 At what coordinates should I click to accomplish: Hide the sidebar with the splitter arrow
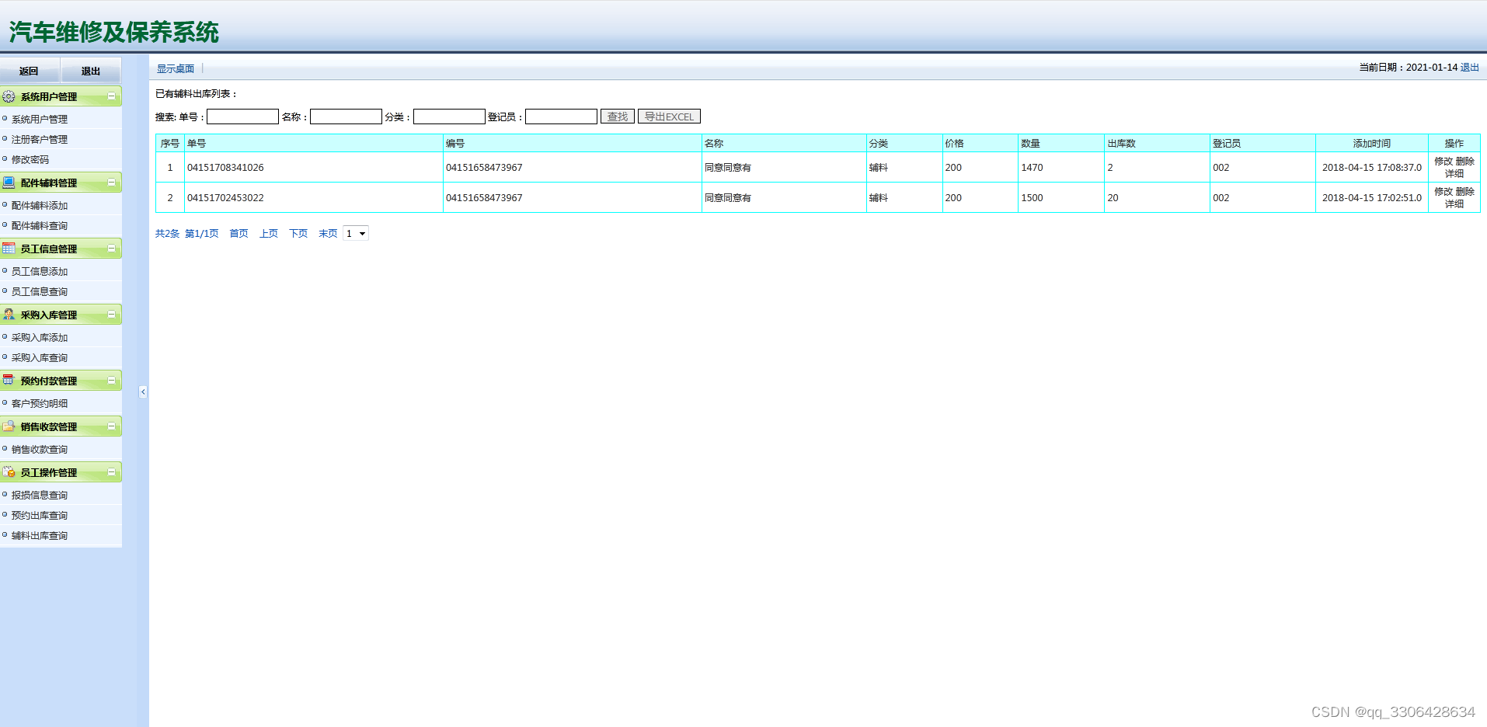(x=143, y=392)
